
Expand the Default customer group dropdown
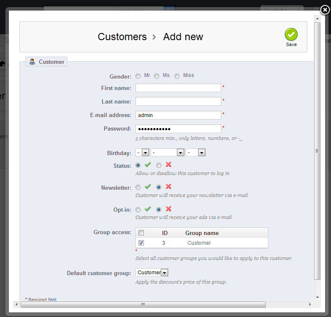pos(152,273)
